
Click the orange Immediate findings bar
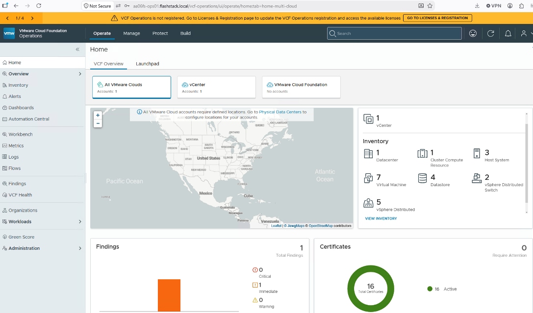(x=169, y=295)
